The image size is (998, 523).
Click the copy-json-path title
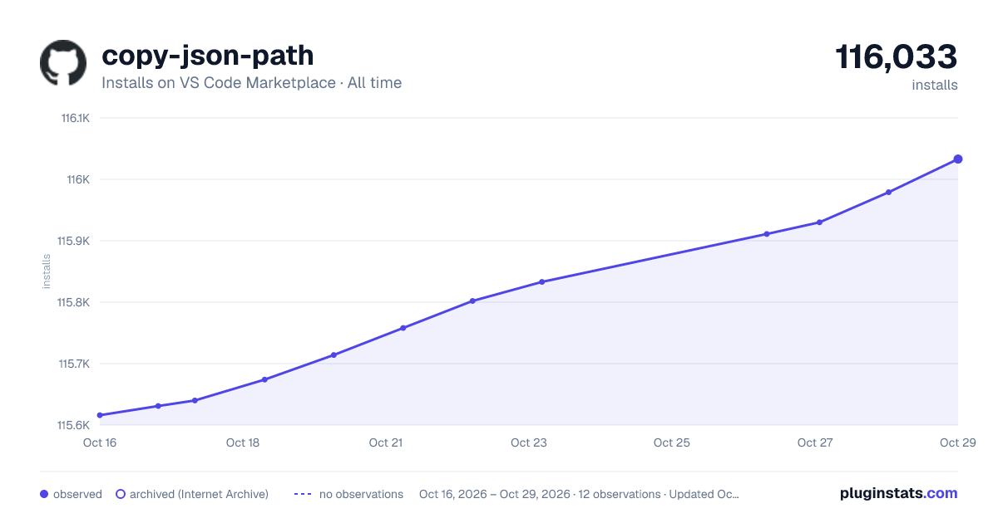[x=208, y=56]
